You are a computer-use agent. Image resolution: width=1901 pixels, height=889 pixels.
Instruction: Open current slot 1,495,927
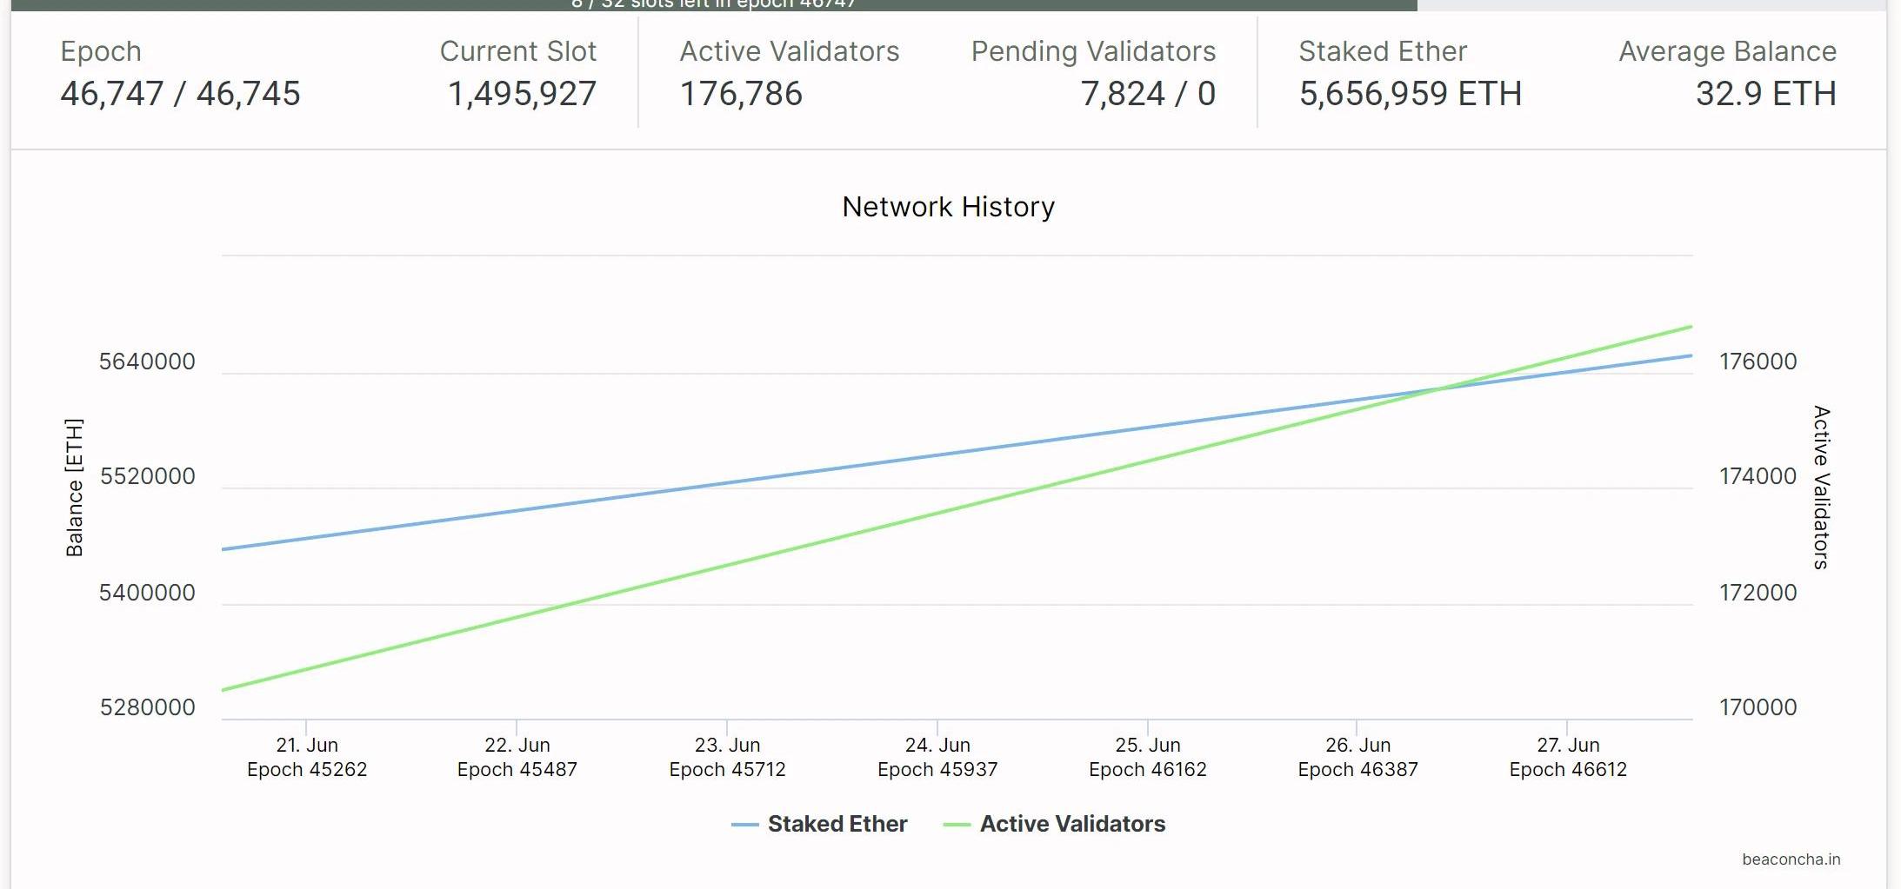(522, 94)
